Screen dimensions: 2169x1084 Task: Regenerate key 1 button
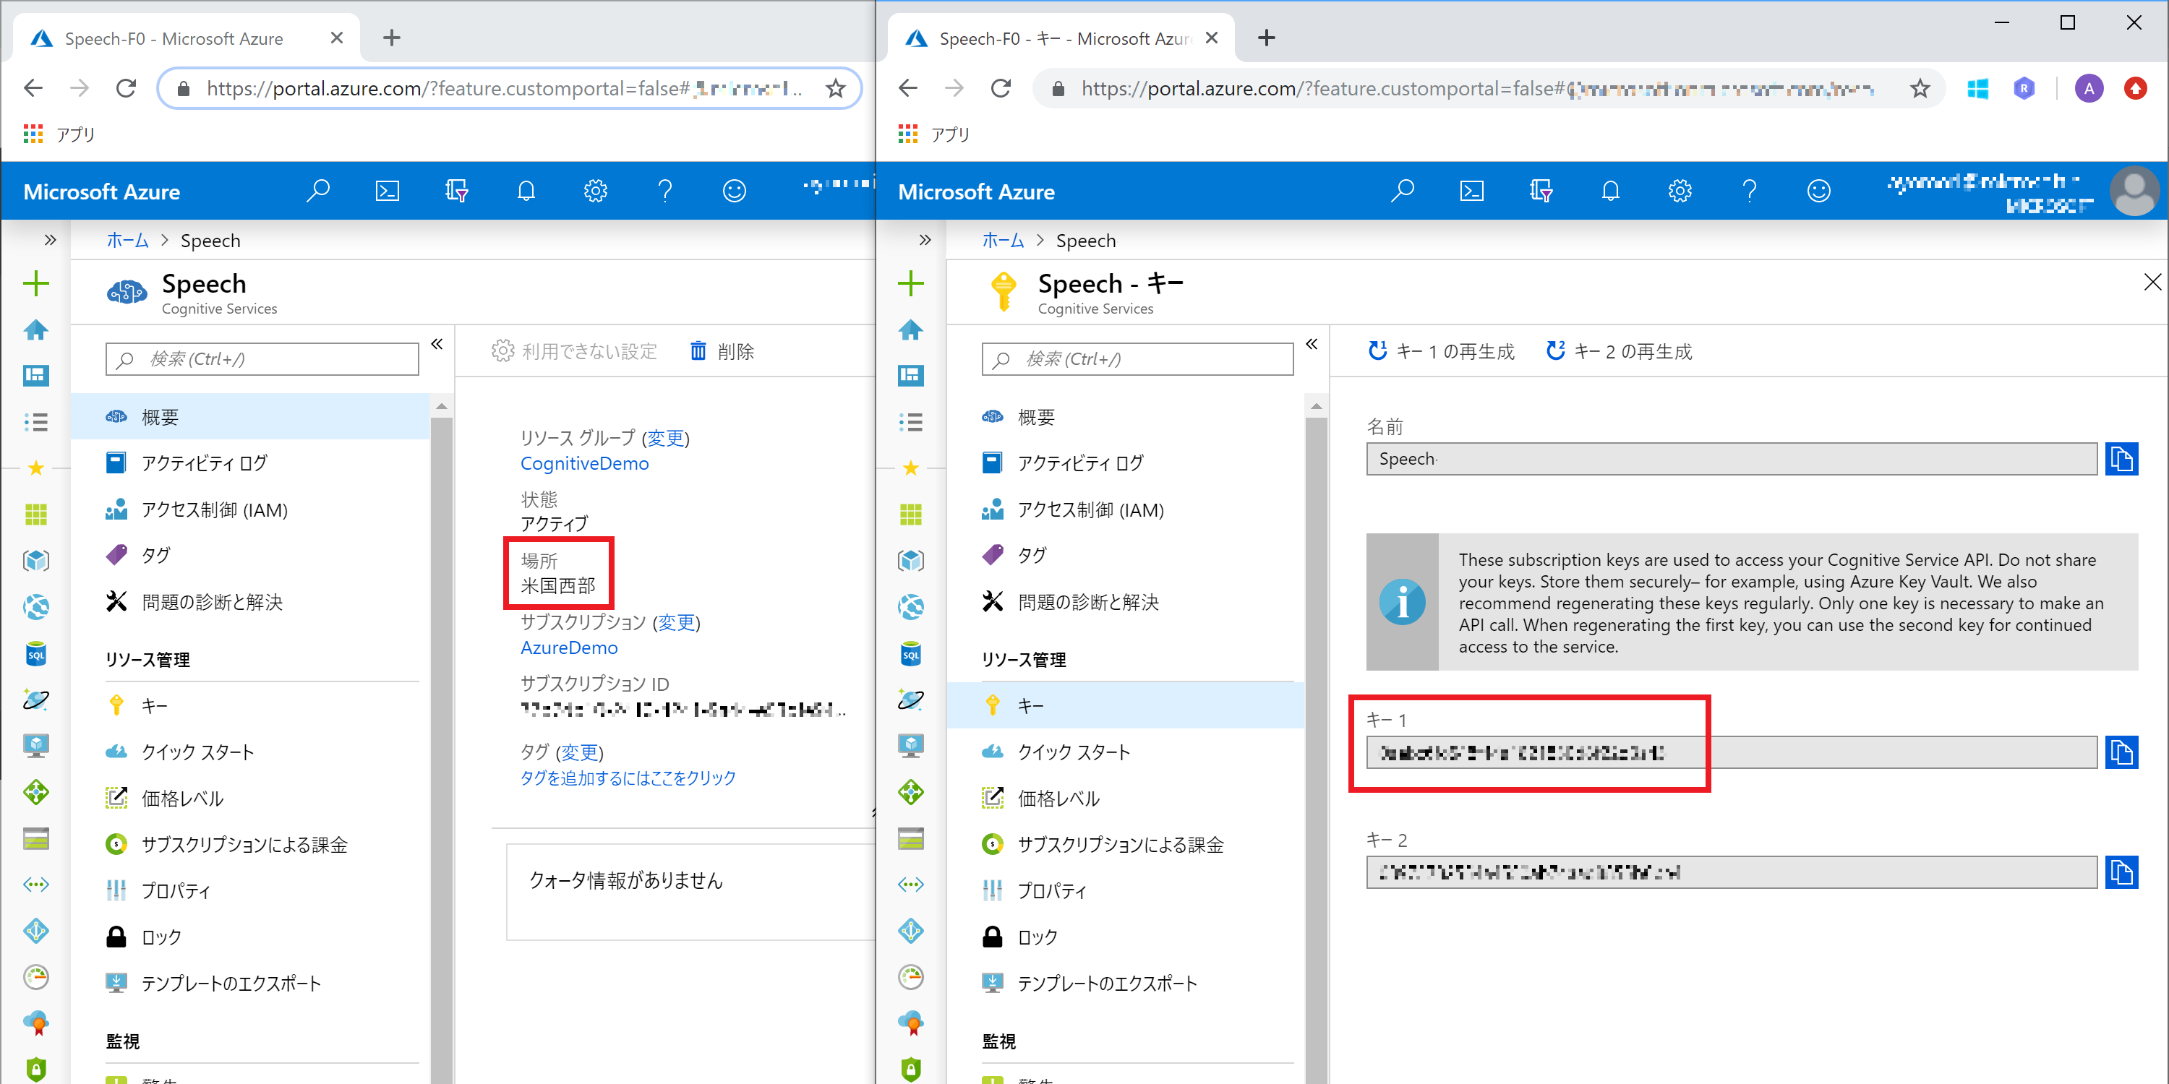pyautogui.click(x=1442, y=352)
